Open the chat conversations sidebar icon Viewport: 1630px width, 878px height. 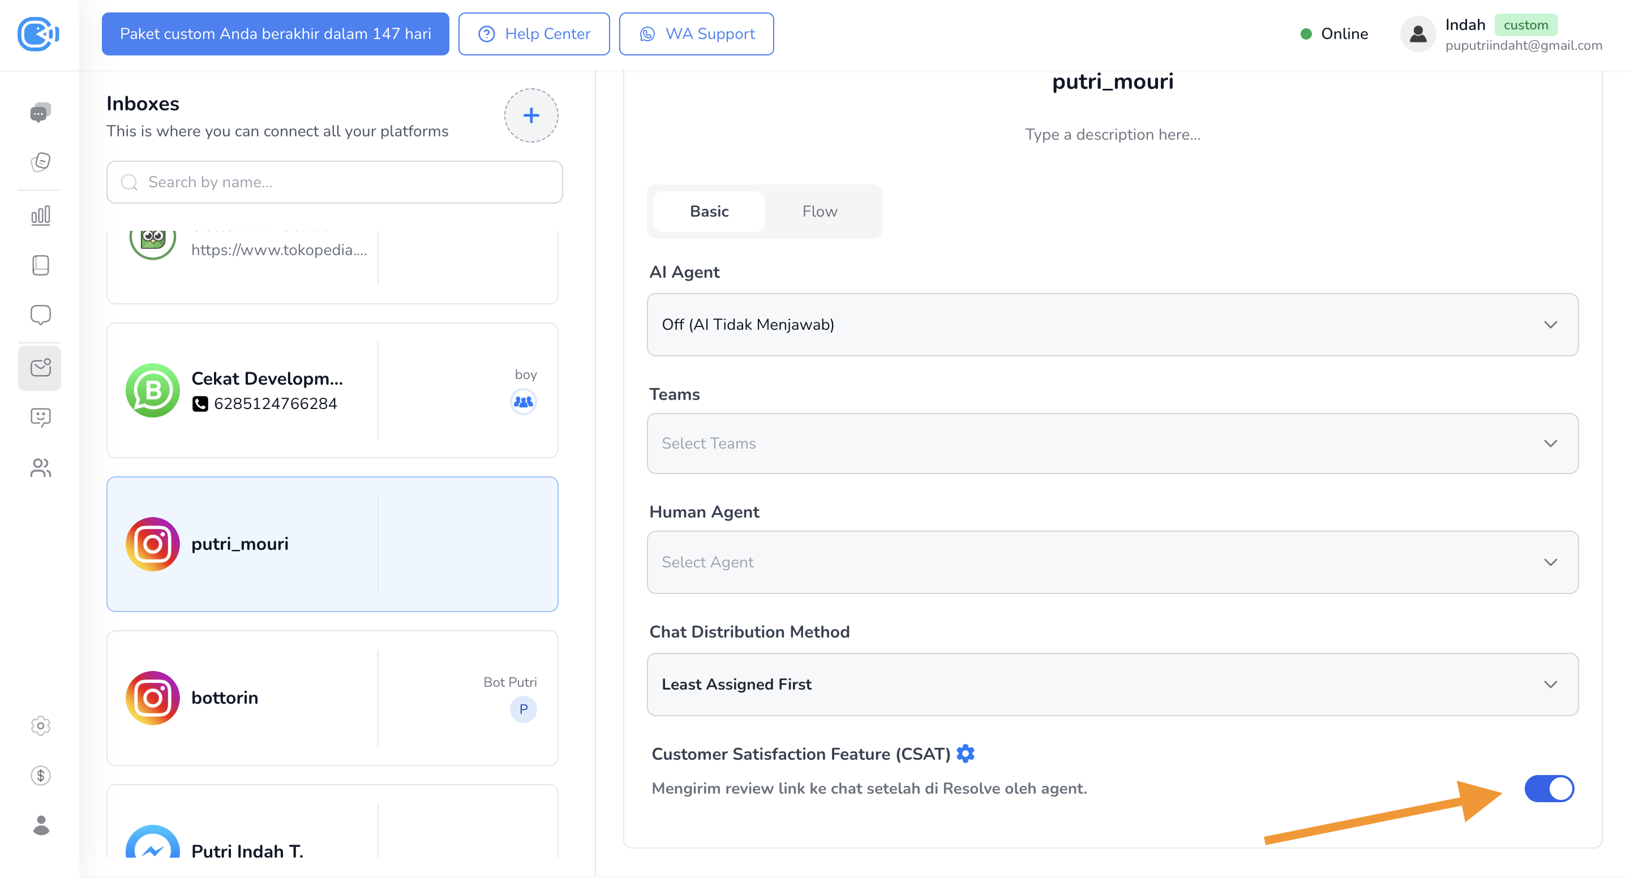(x=41, y=113)
